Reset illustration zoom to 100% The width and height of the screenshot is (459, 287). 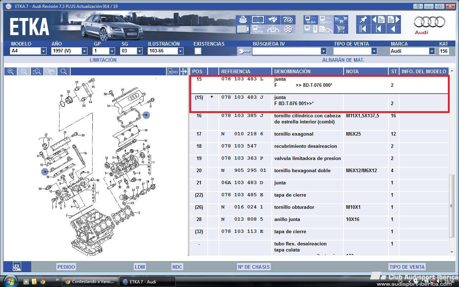coord(50,71)
